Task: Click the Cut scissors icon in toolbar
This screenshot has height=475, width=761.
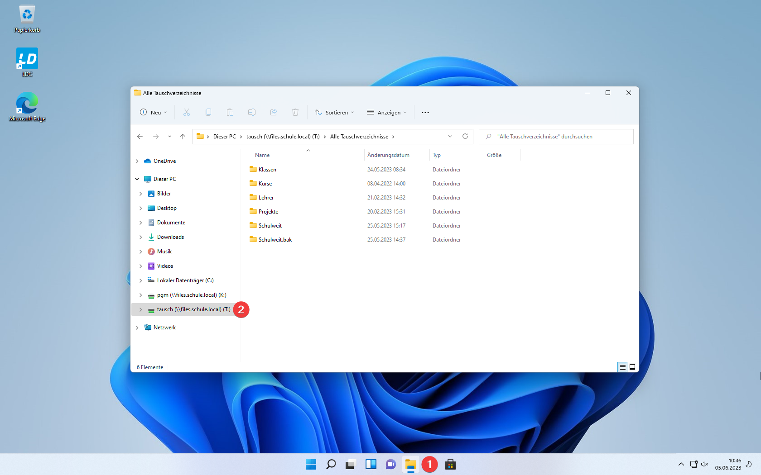Action: 187,112
